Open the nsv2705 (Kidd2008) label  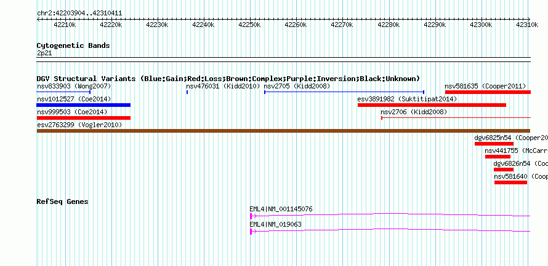297,86
